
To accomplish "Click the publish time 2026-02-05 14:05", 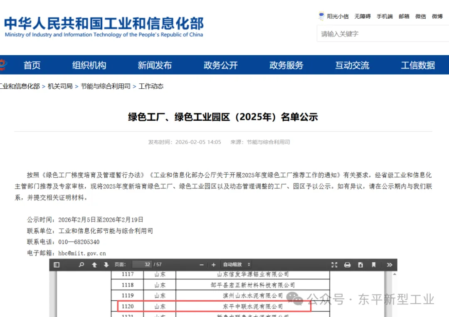I will click(x=198, y=142).
